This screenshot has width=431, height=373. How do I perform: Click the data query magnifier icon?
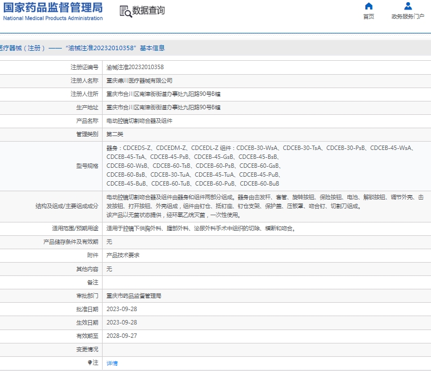(125, 12)
